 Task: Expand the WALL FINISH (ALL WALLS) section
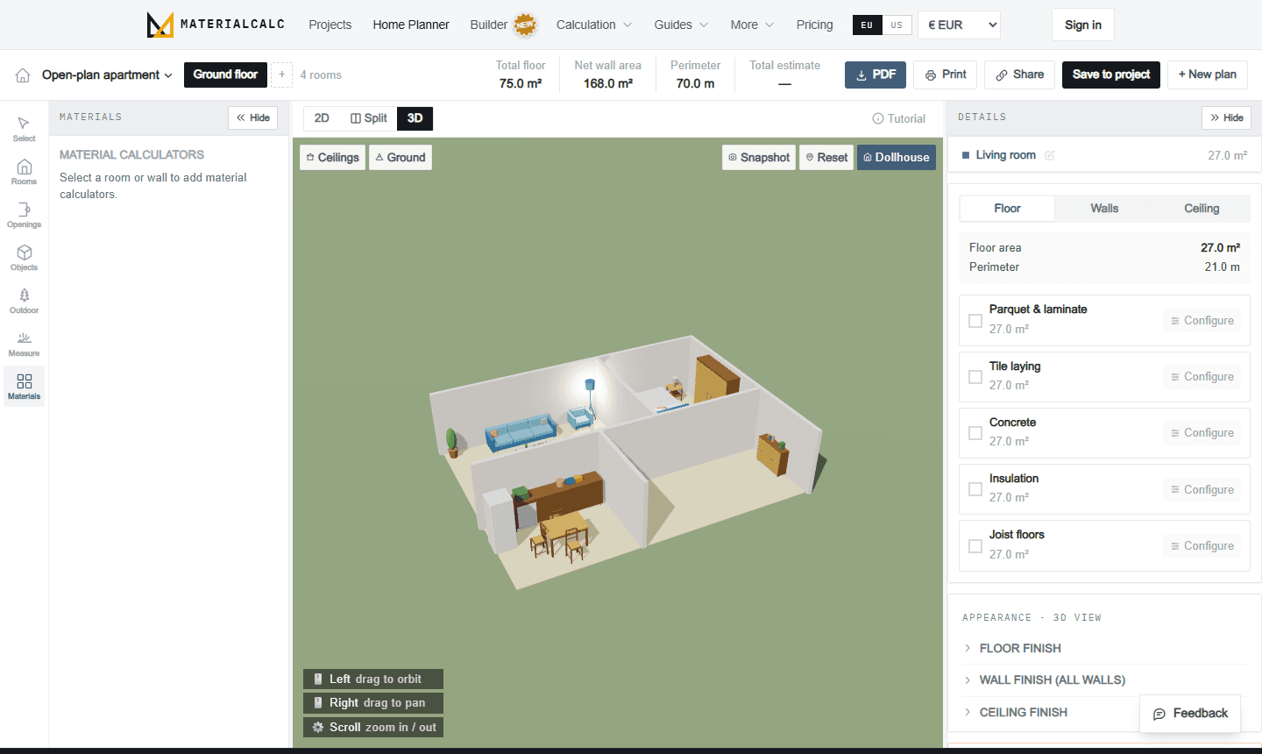tap(1104, 679)
